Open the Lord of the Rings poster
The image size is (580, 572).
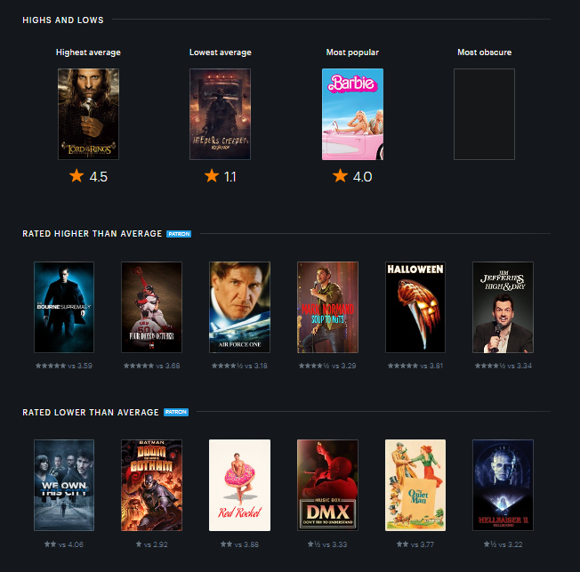[x=88, y=115]
